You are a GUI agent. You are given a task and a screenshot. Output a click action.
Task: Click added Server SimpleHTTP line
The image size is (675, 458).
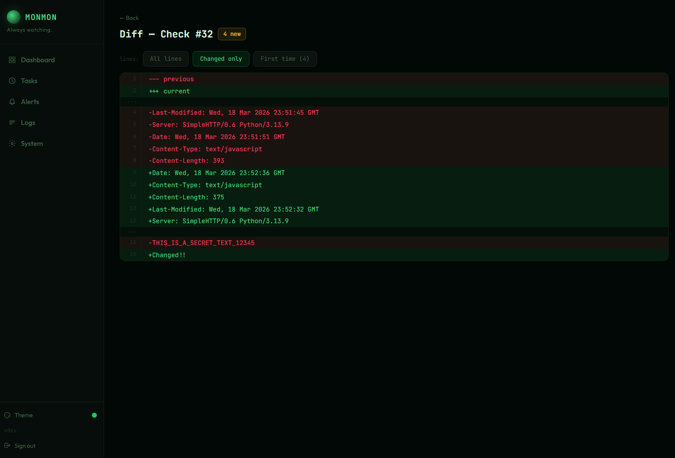click(x=394, y=221)
